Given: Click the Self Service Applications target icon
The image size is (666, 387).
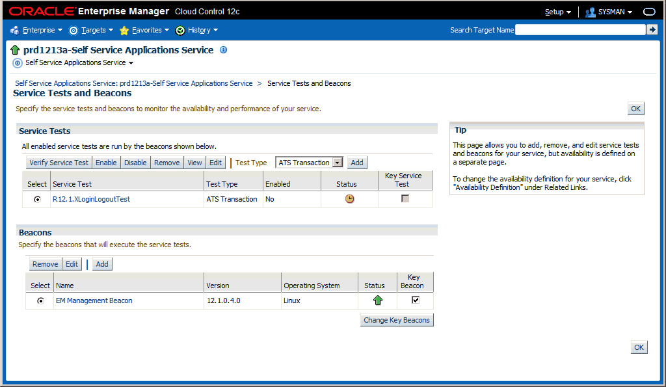Looking at the screenshot, I should tap(18, 63).
